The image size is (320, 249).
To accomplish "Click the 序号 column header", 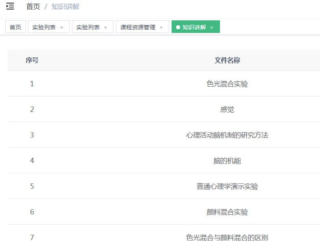I will pyautogui.click(x=32, y=60).
